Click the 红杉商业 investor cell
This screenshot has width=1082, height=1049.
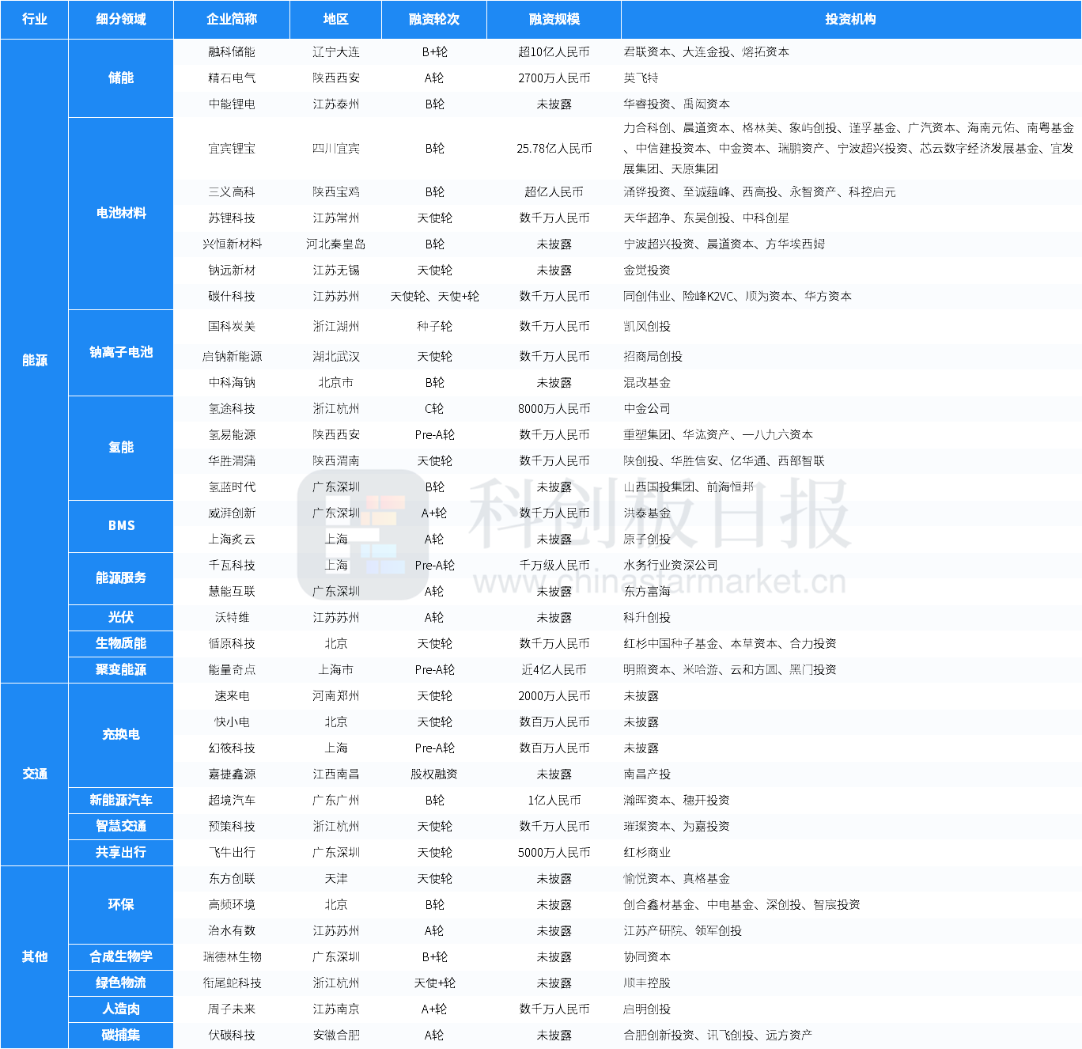(x=647, y=852)
